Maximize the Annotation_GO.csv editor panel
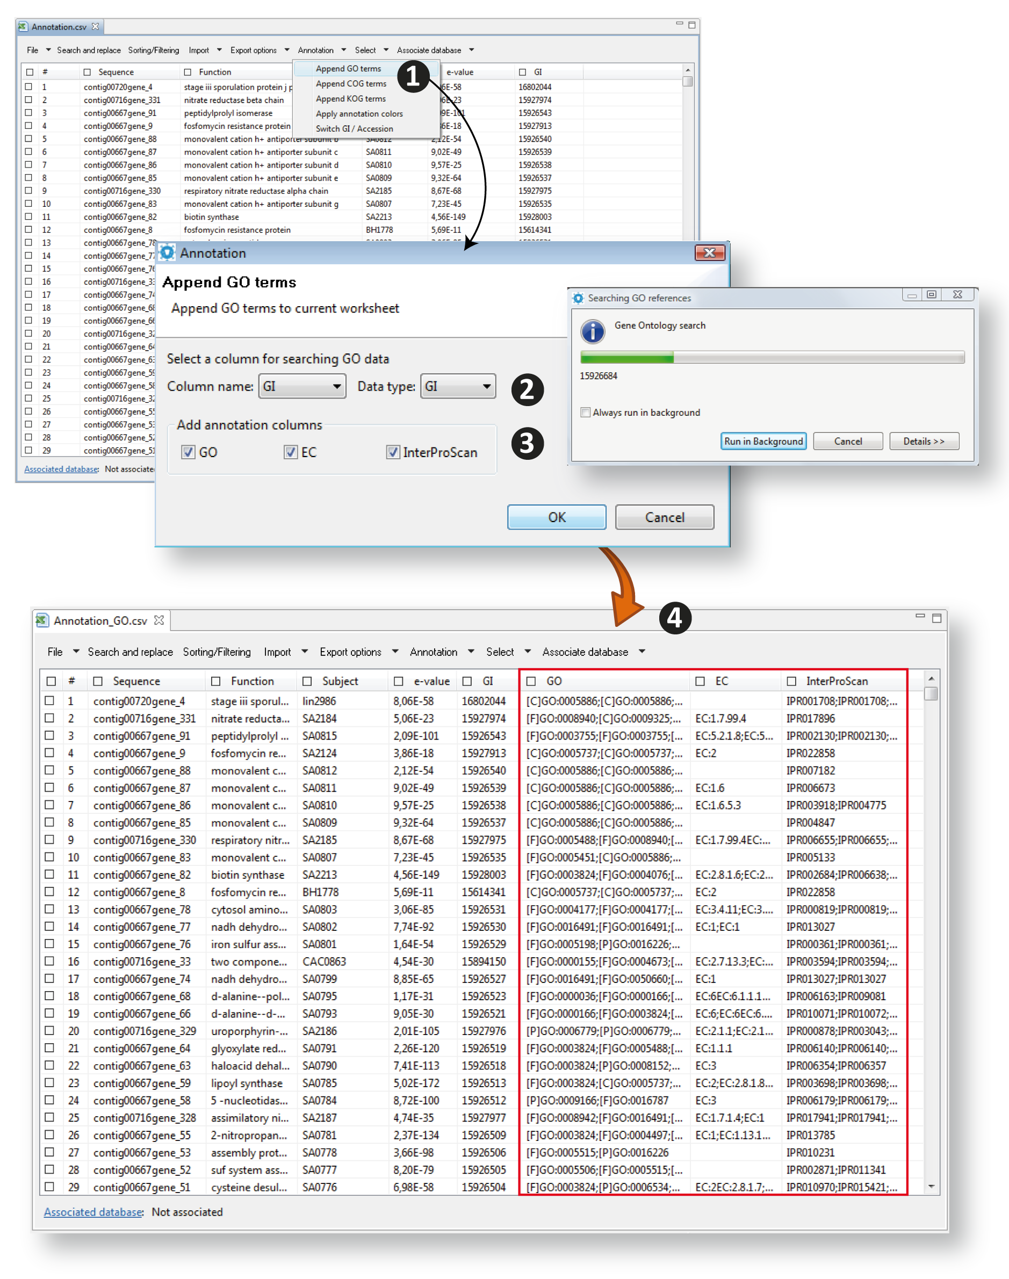This screenshot has width=1009, height=1279. (936, 618)
